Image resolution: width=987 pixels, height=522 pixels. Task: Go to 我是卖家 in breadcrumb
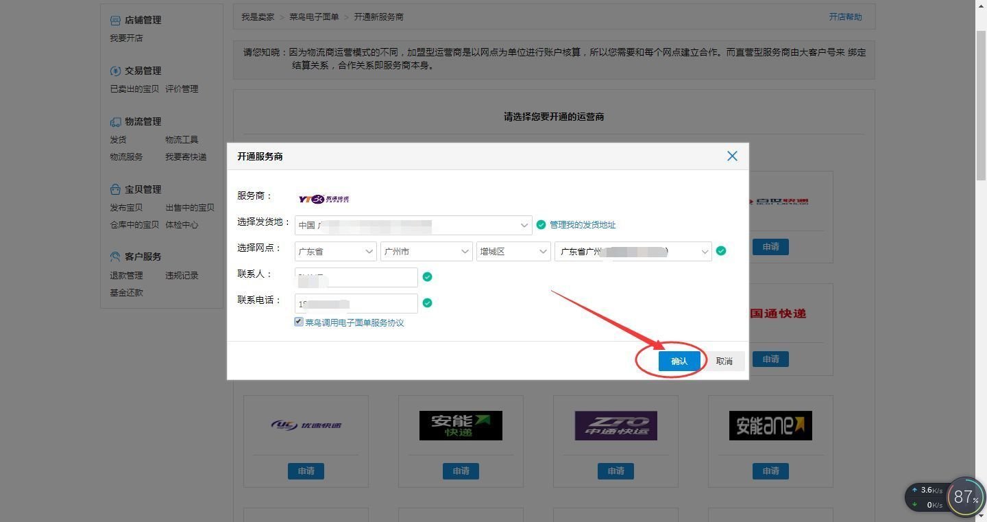coord(258,17)
